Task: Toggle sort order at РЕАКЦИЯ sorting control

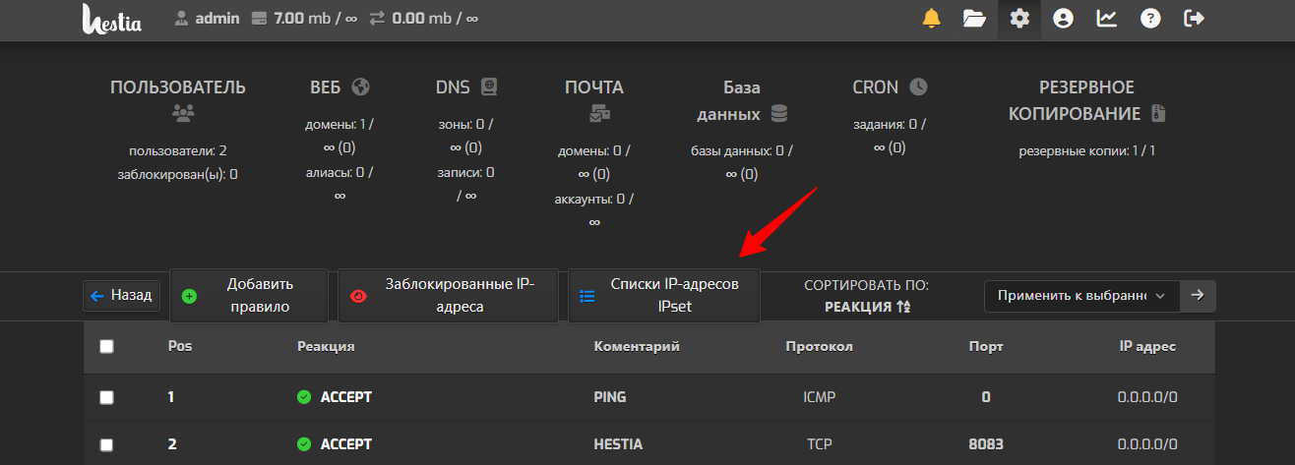Action: [x=866, y=307]
